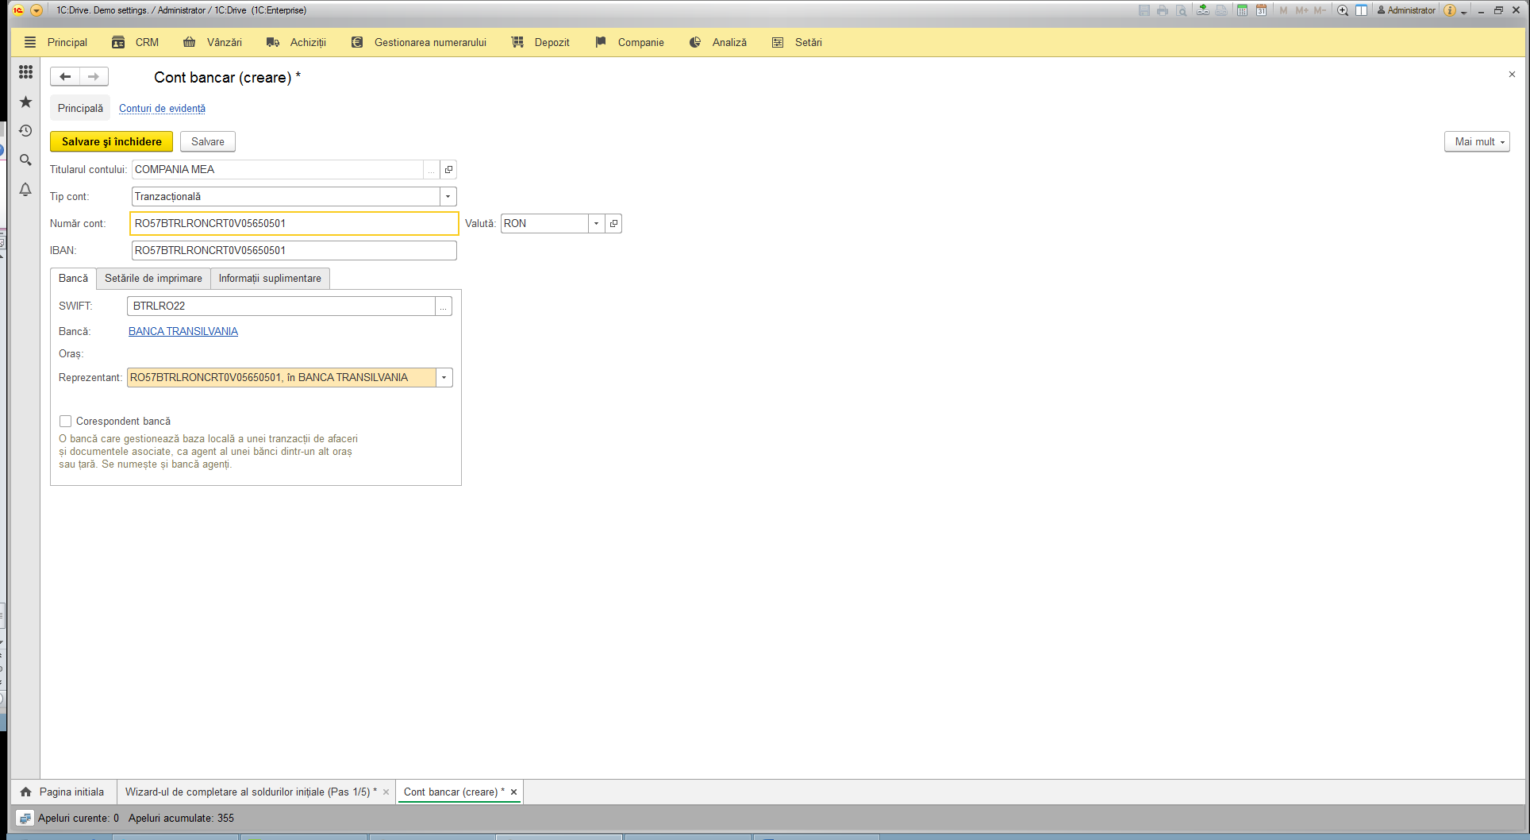Open Favorites star in sidebar
The image size is (1530, 840).
tap(25, 102)
